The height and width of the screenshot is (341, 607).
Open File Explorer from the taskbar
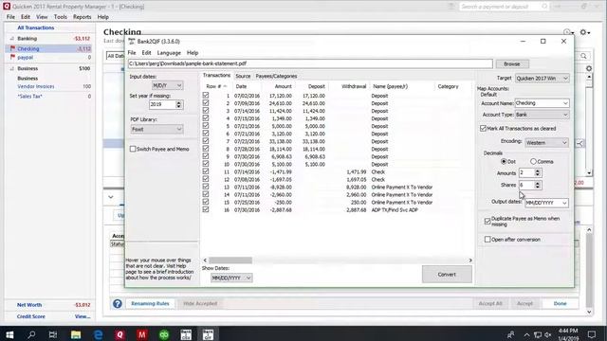tap(76, 334)
